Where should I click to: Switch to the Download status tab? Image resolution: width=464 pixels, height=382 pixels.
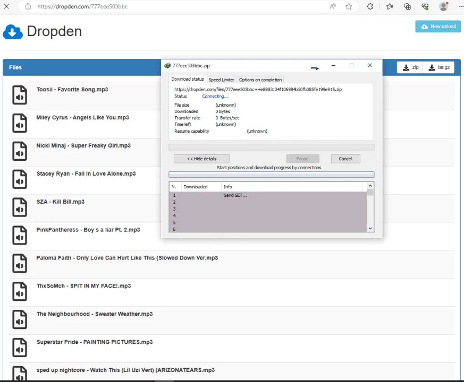click(188, 79)
